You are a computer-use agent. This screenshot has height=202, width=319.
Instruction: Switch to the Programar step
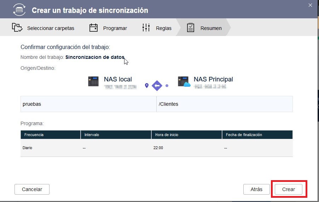coord(115,28)
